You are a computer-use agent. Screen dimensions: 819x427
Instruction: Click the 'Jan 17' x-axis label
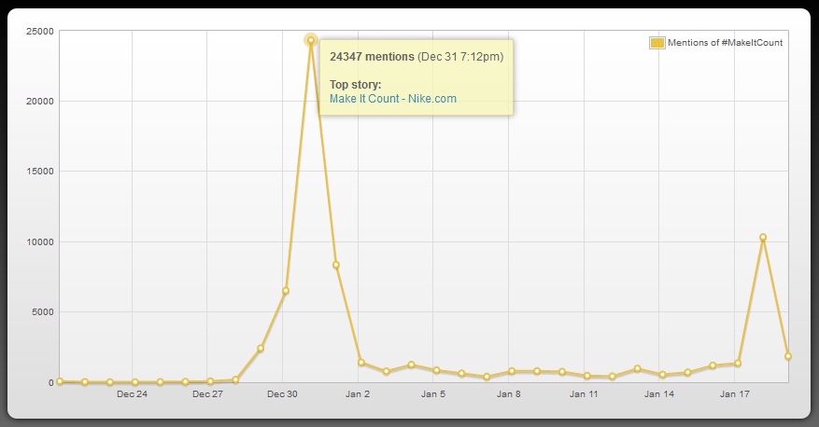pos(735,394)
